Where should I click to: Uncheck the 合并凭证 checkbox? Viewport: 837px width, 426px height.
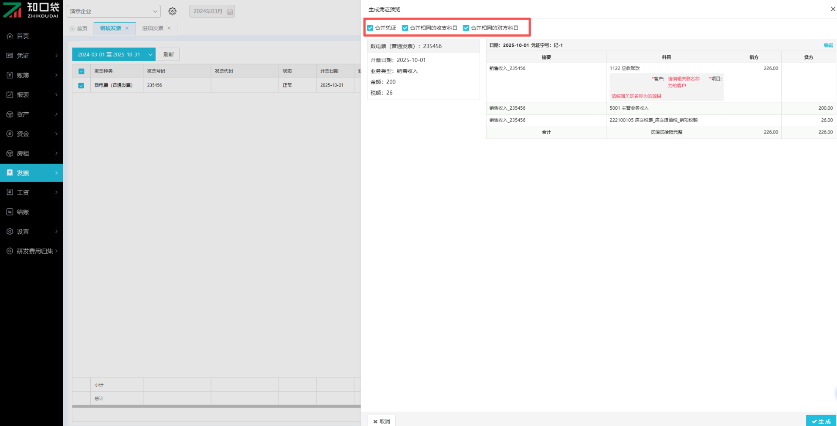click(370, 28)
